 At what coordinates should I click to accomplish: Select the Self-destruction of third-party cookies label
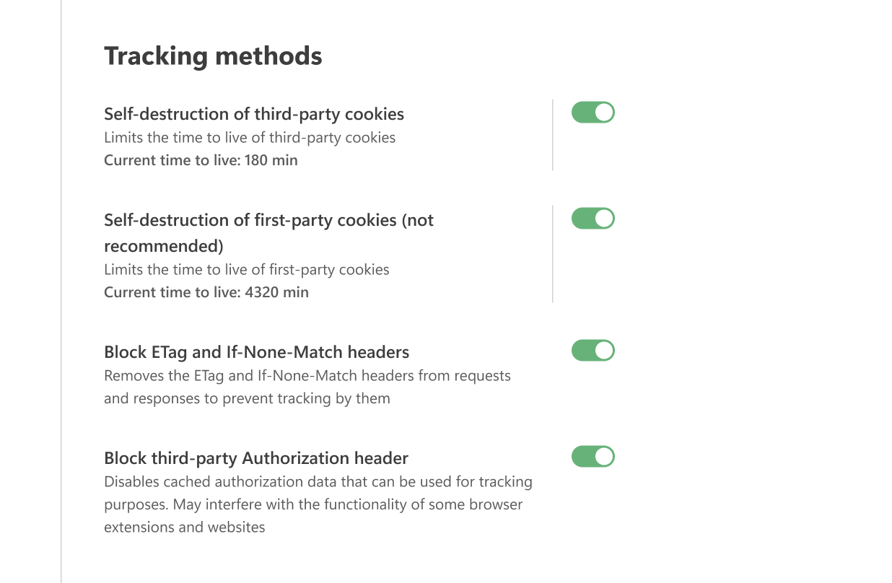click(x=254, y=113)
